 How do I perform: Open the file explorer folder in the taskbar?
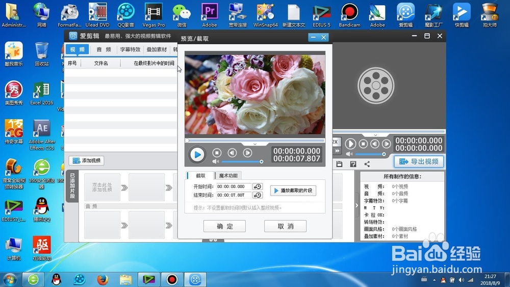[x=125, y=279]
